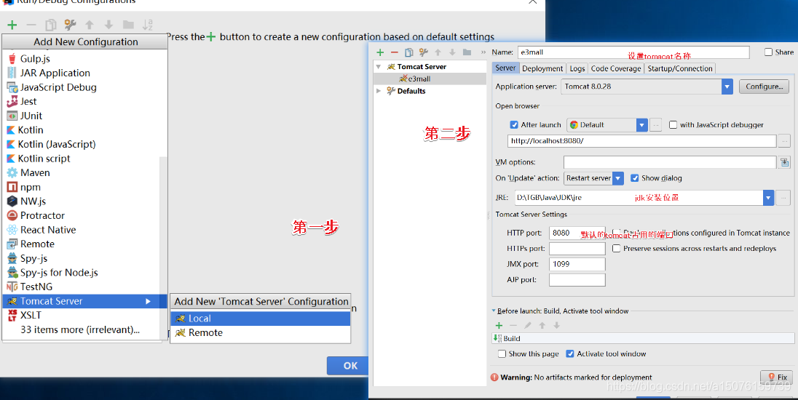Uncheck the After launch checkbox
Viewport: 798px width, 400px height.
coord(514,124)
